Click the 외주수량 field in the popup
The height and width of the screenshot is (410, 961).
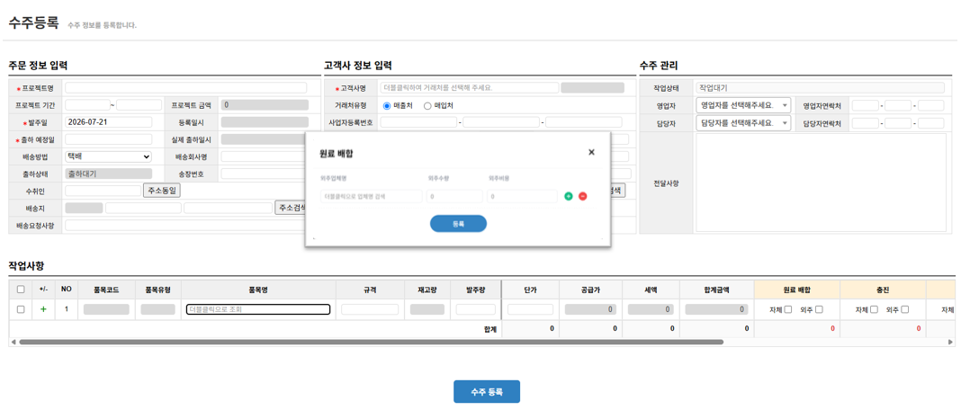[455, 196]
